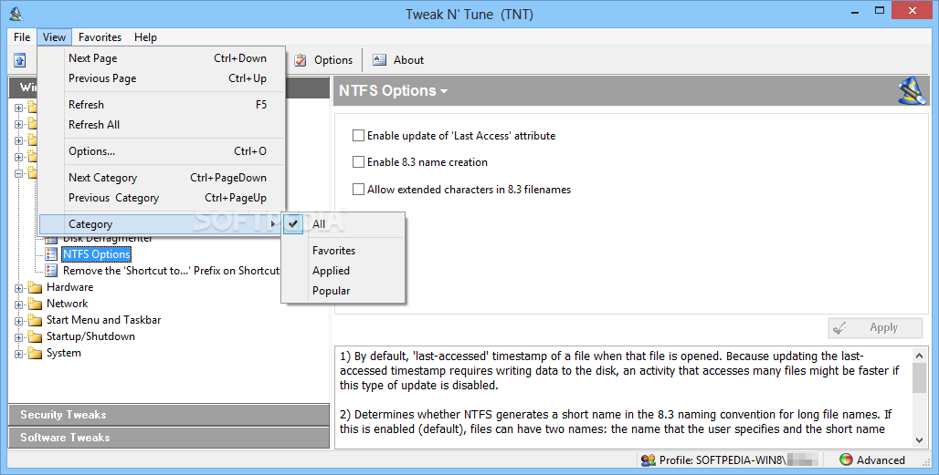Select the Hardware tree item label
Viewport: 939px width, 475px height.
(x=70, y=287)
